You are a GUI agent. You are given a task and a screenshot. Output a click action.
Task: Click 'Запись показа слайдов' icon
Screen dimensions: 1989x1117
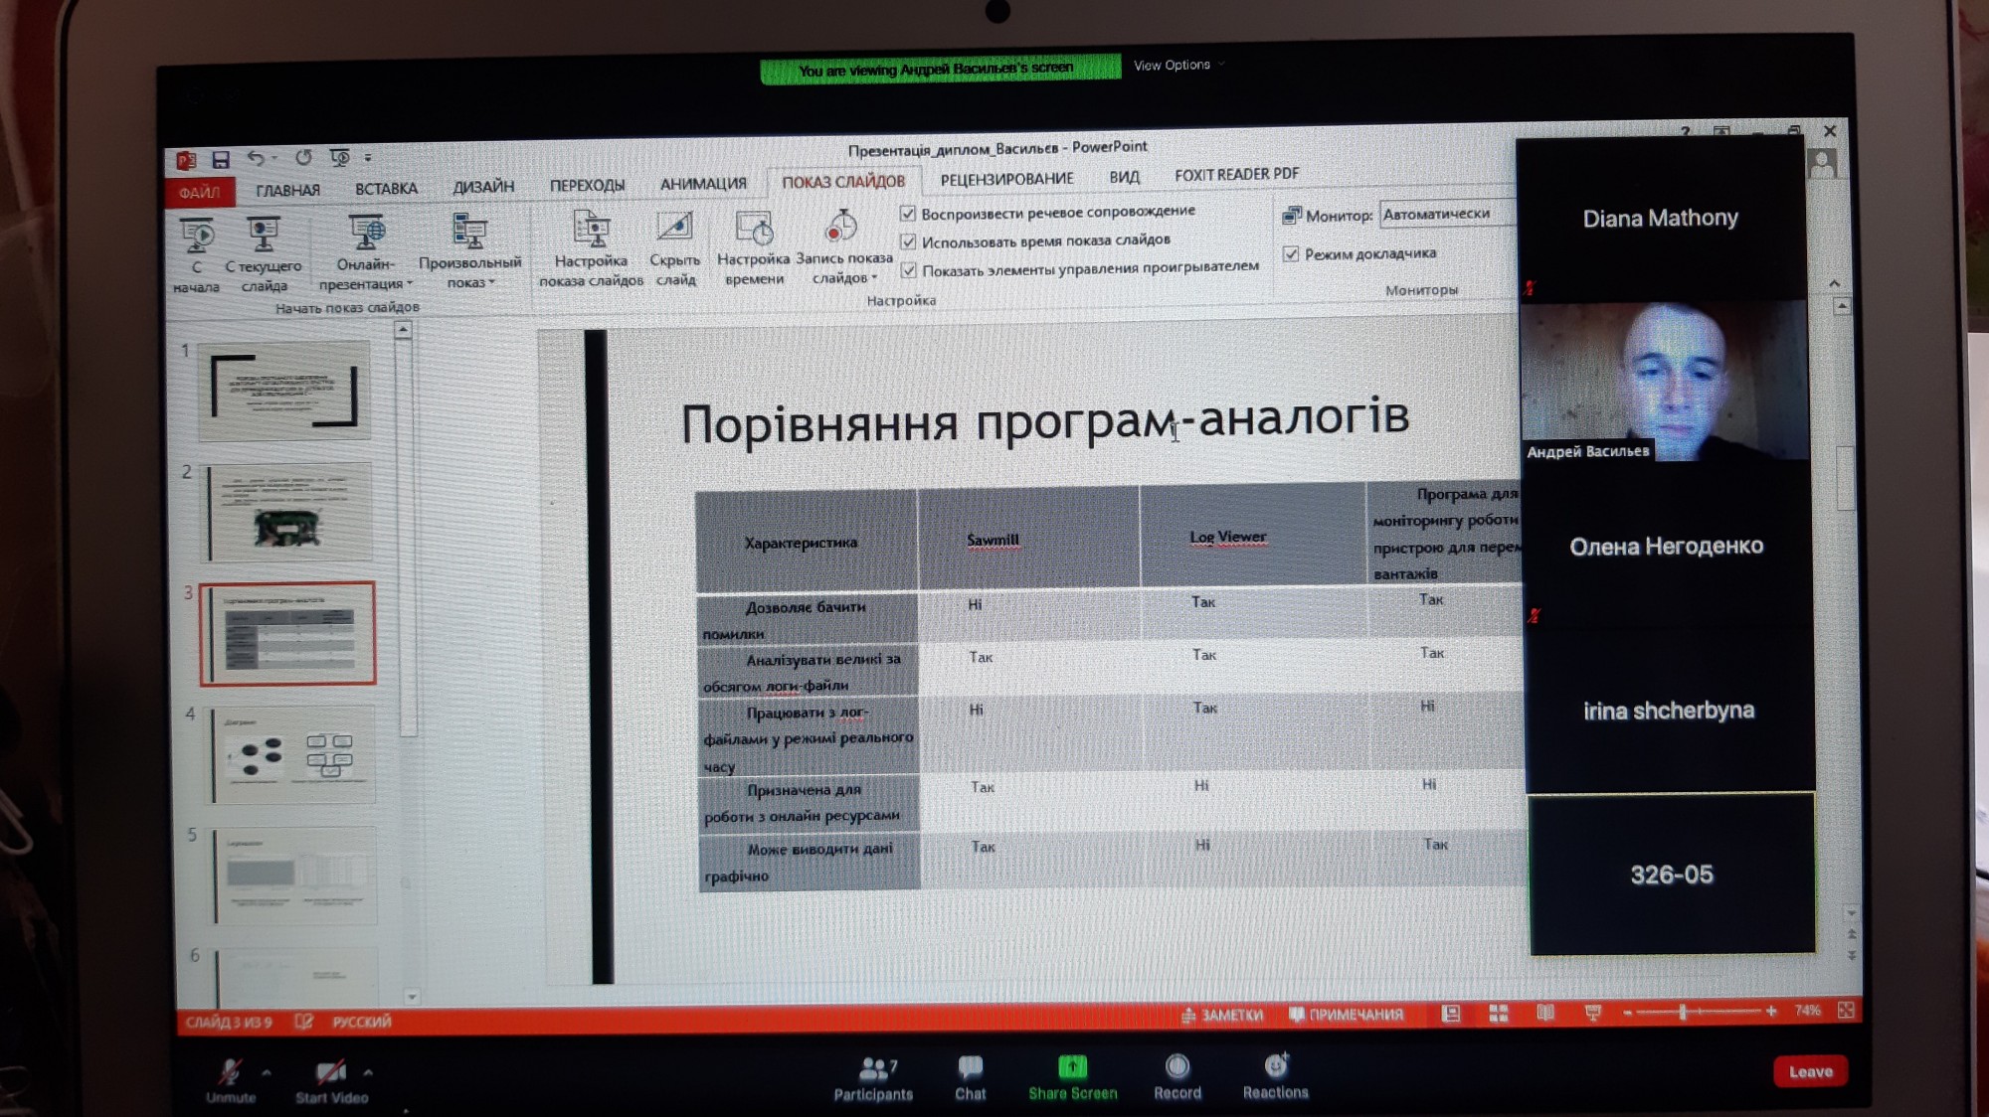(x=841, y=227)
